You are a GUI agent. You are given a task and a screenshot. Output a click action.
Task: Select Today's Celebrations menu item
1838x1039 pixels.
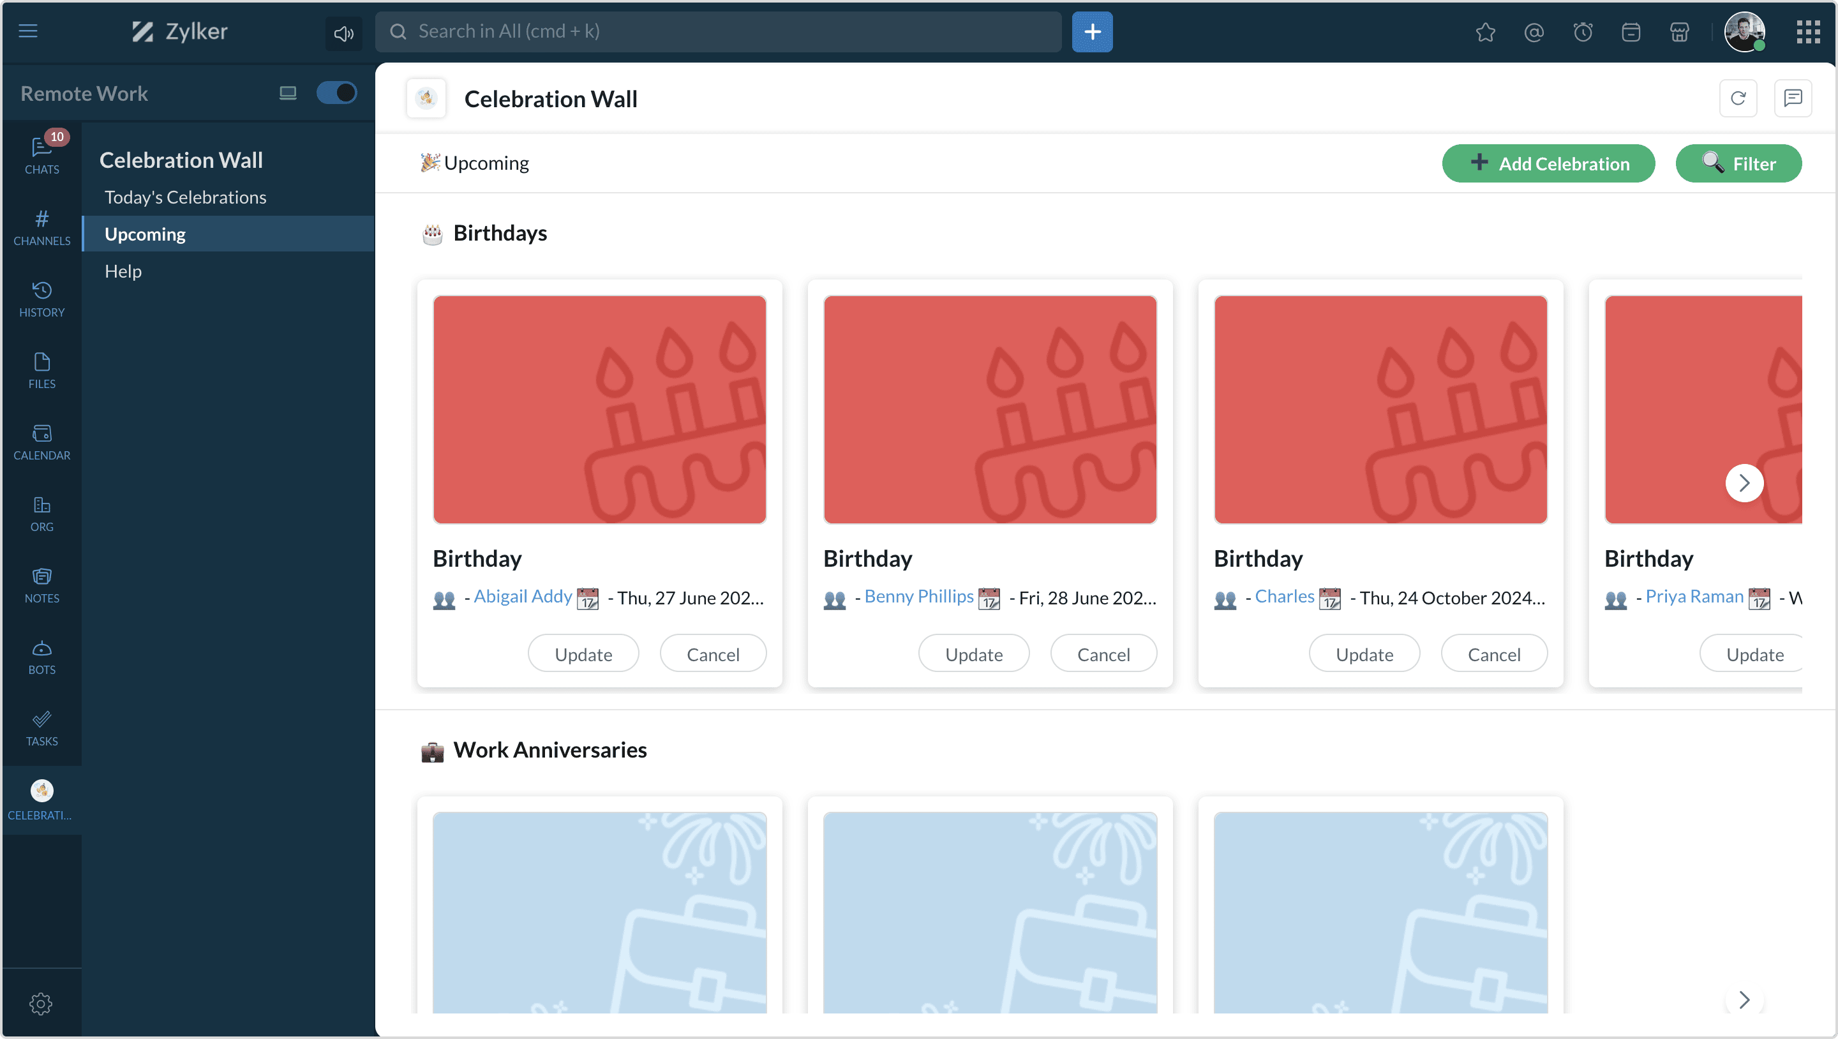(x=185, y=197)
